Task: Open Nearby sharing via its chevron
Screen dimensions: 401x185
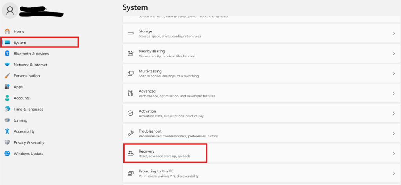Action: pyautogui.click(x=394, y=54)
